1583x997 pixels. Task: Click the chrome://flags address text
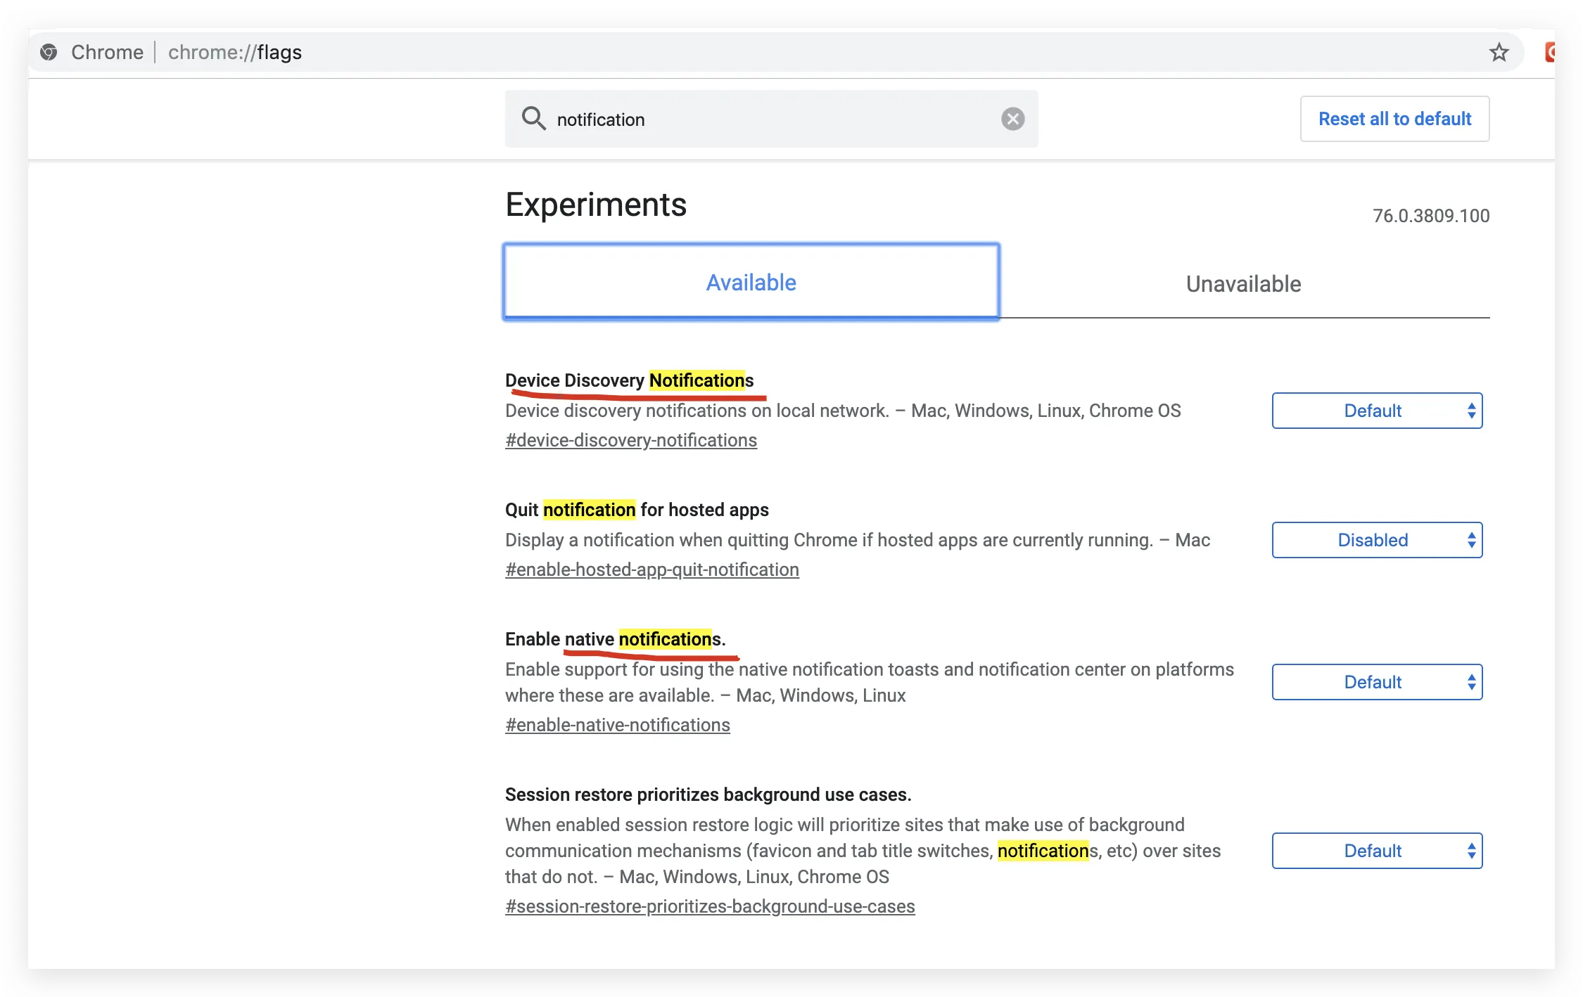(235, 53)
